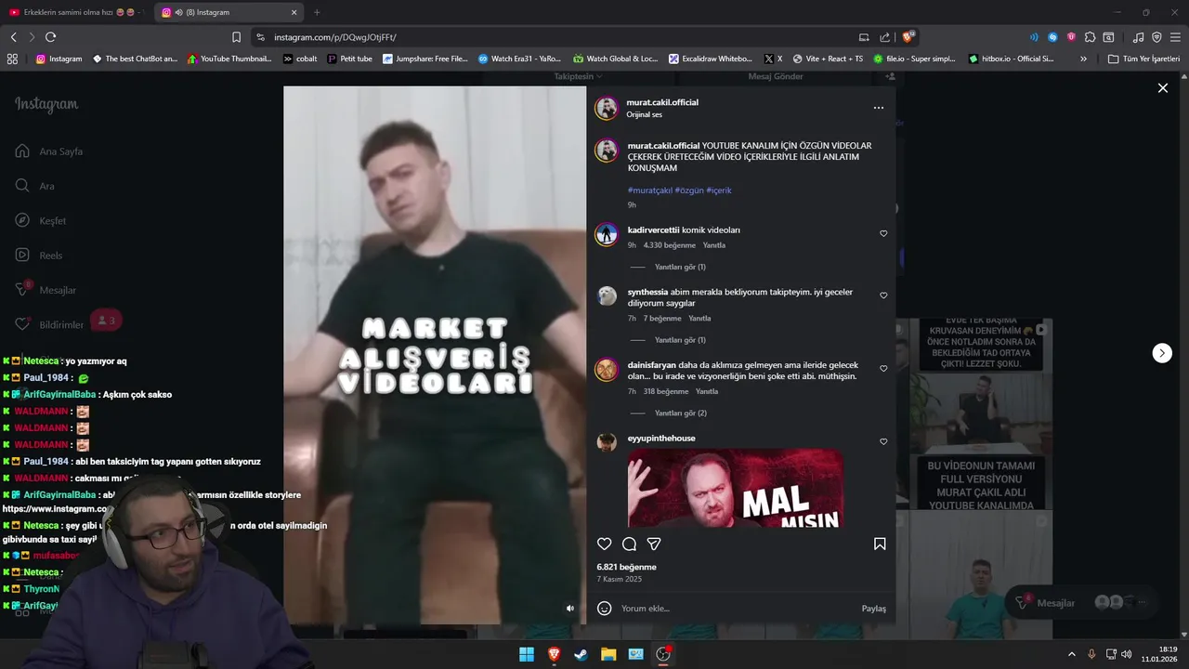Screen dimensions: 1189x669
Task: Save post with the bookmark icon
Action: click(x=880, y=544)
